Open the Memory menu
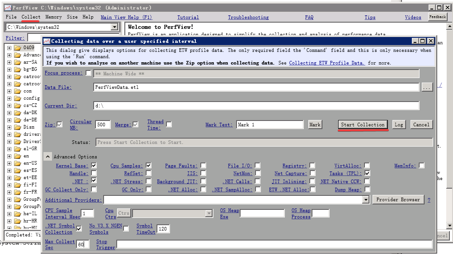Screen dimensions: 453x254 point(53,17)
